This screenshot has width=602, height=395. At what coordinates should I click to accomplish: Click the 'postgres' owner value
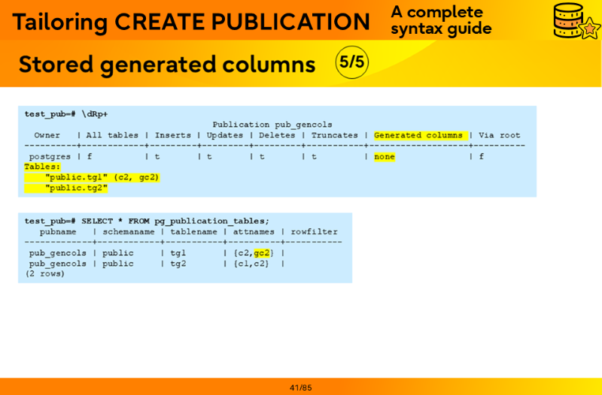point(50,157)
